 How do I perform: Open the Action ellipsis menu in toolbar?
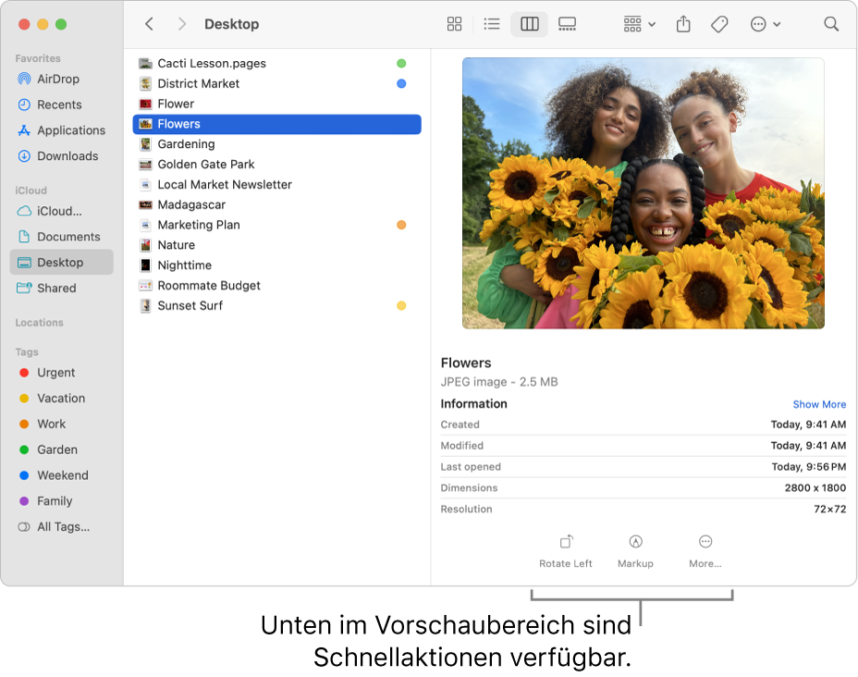pyautogui.click(x=765, y=24)
